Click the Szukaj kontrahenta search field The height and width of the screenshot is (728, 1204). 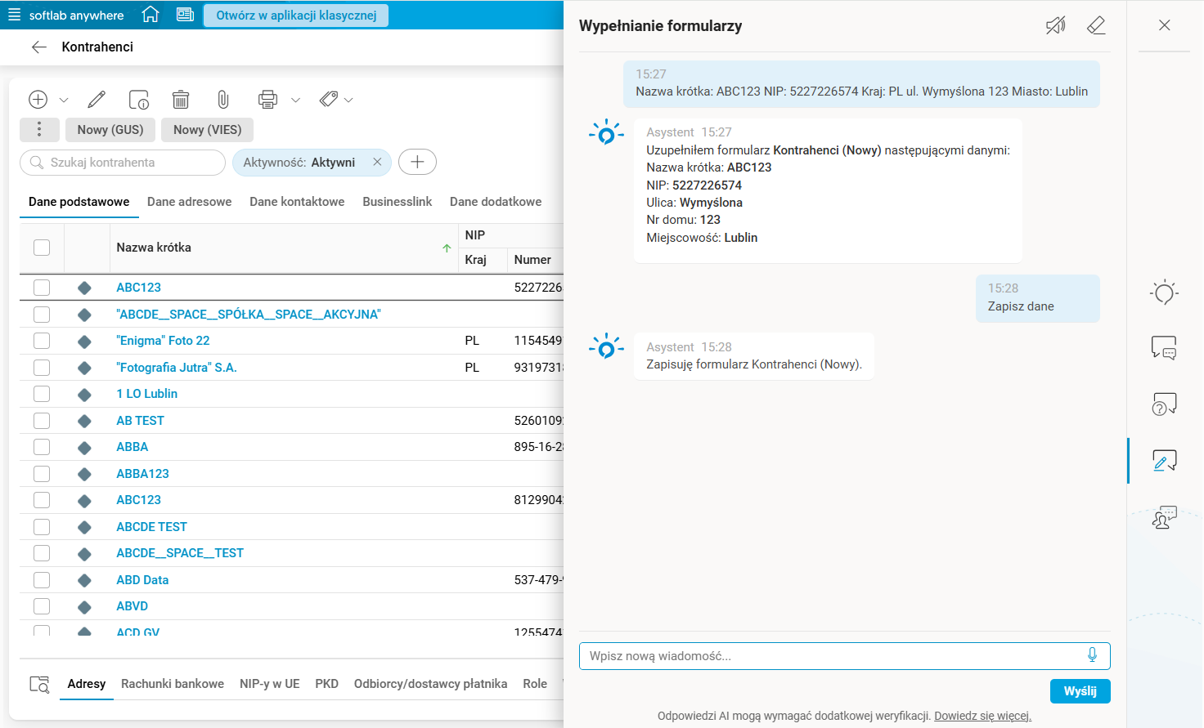[x=123, y=163]
